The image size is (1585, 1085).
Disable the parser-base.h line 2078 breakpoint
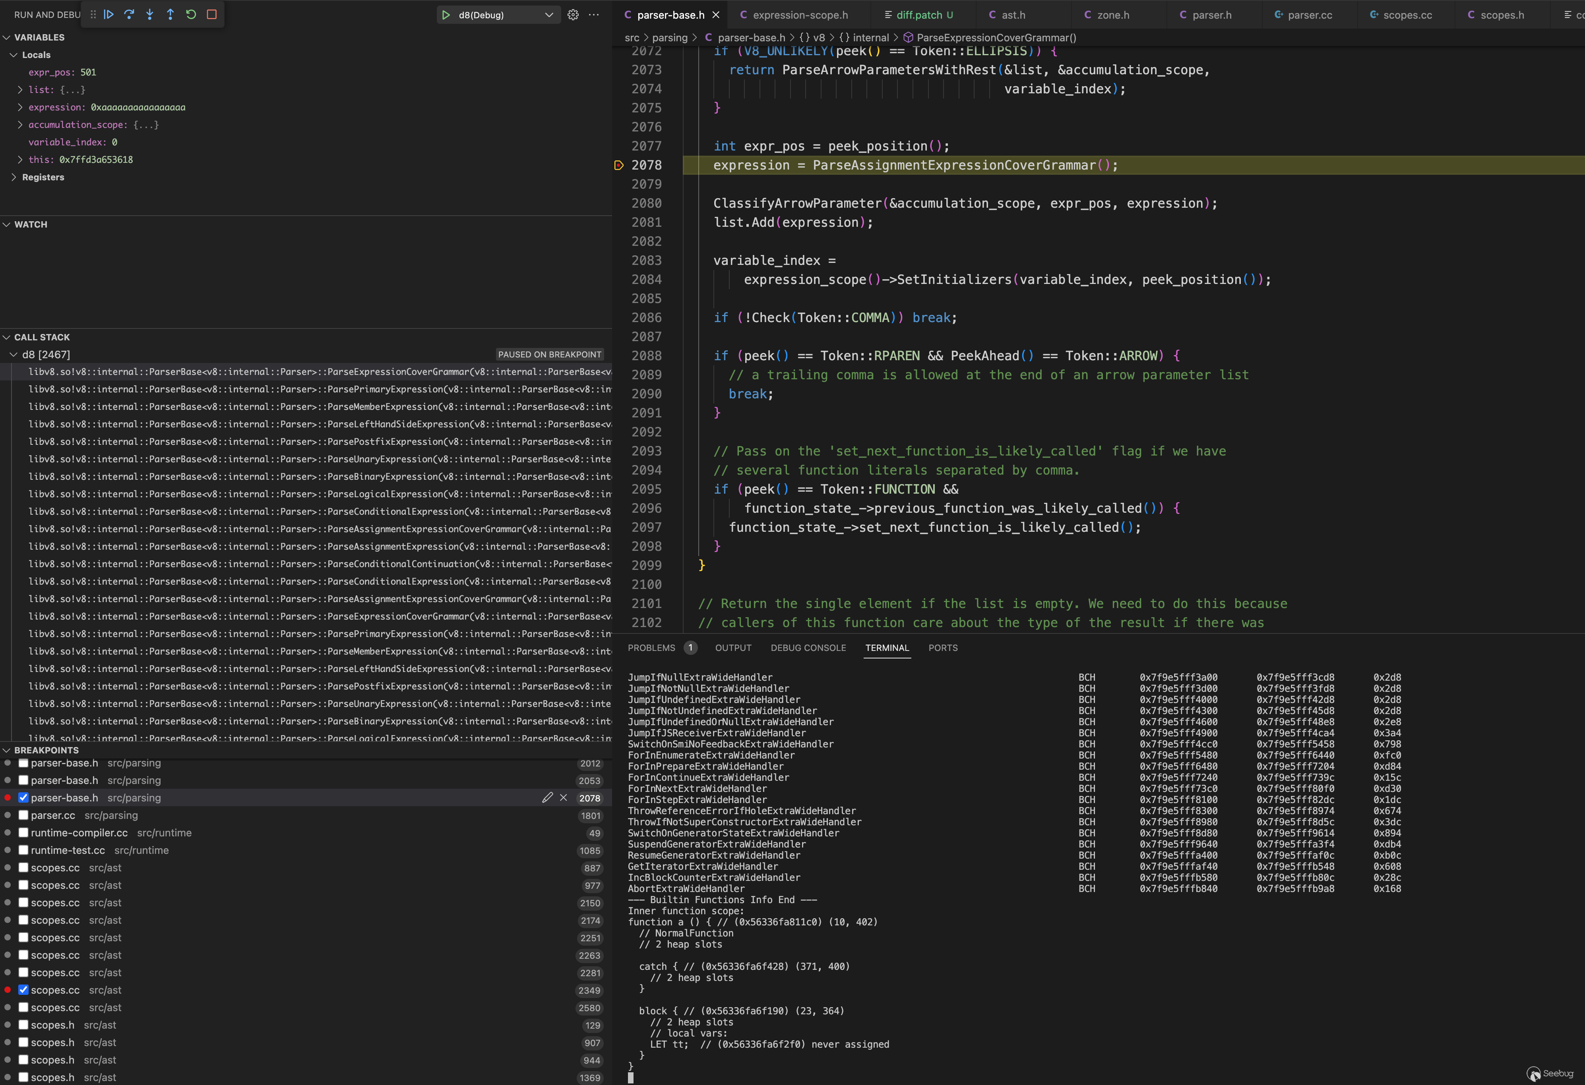tap(23, 797)
